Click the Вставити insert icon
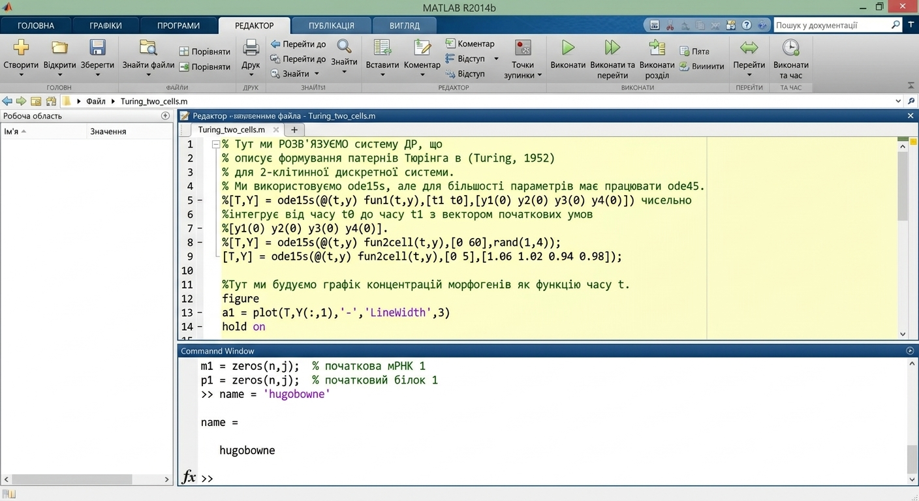 (382, 47)
